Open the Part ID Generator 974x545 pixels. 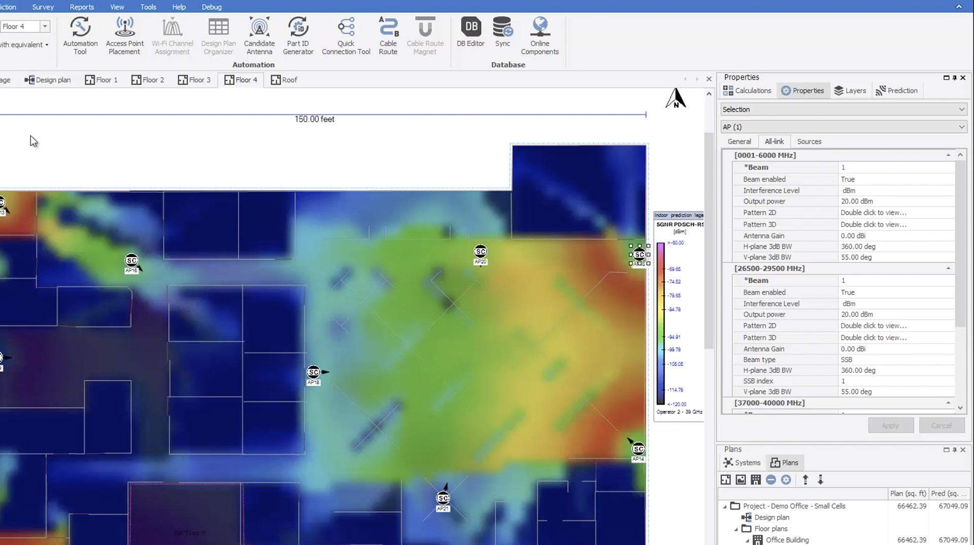pyautogui.click(x=298, y=35)
